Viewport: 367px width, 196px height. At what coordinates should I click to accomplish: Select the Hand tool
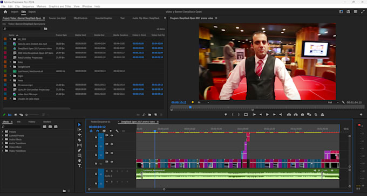tap(79, 160)
